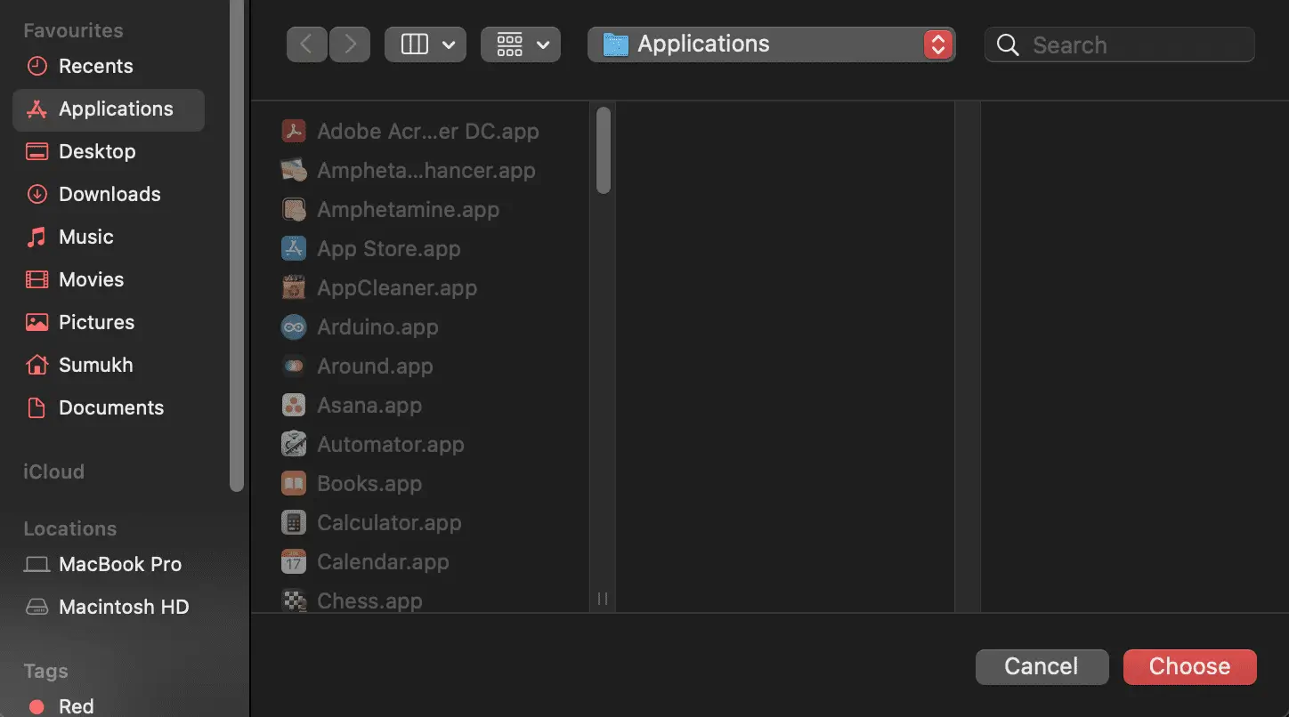Click the sidebar vertical scrollbar
1289x717 pixels.
click(236, 247)
